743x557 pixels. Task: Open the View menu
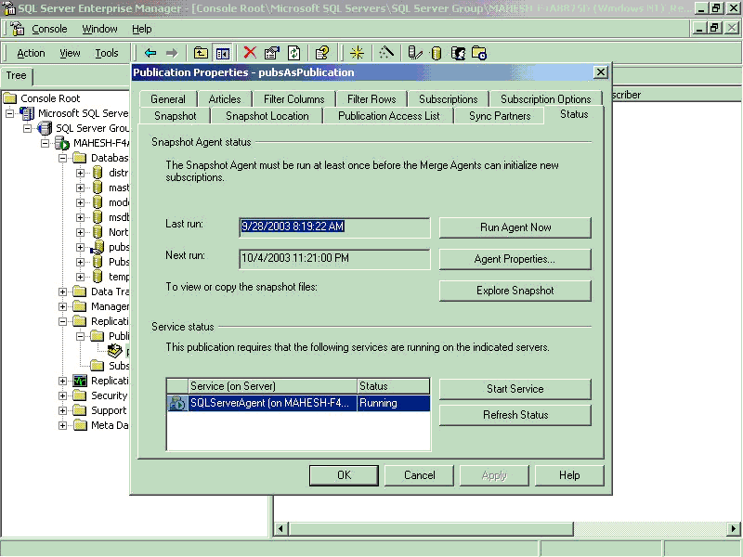(x=70, y=53)
